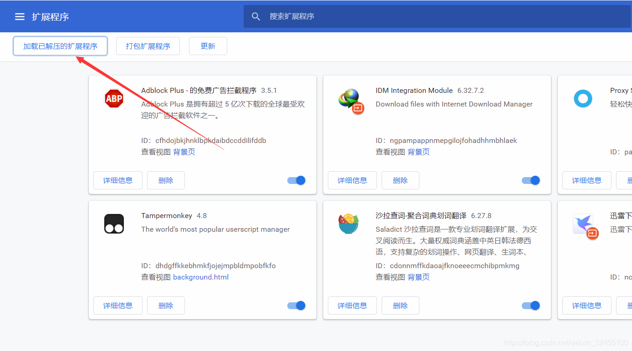Viewport: 632px width, 351px height.
Task: Turn off the Tampermonkey toggle
Action: (x=296, y=305)
